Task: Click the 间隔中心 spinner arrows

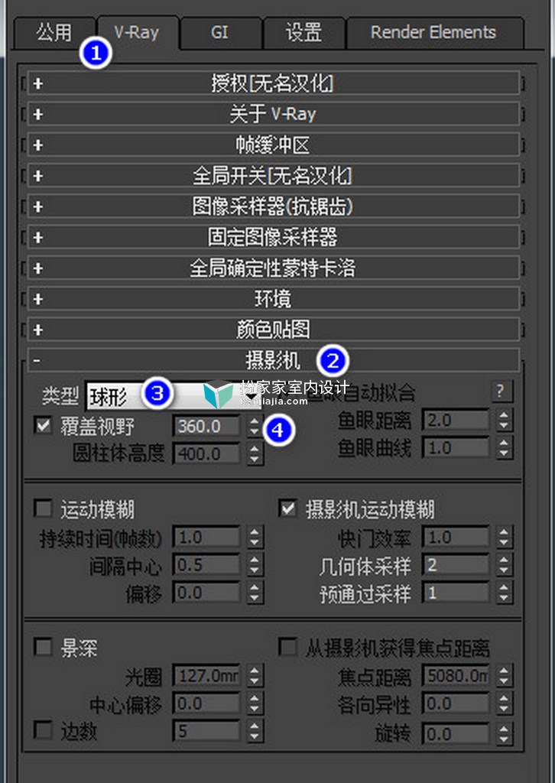Action: coord(255,565)
